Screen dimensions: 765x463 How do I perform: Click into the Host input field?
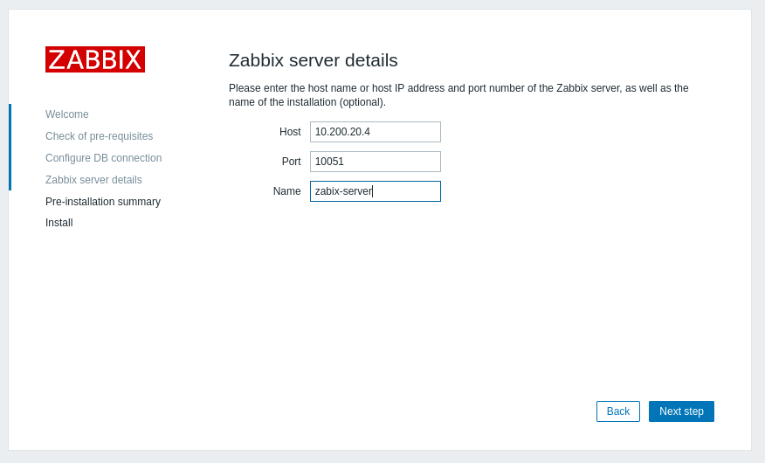click(375, 132)
